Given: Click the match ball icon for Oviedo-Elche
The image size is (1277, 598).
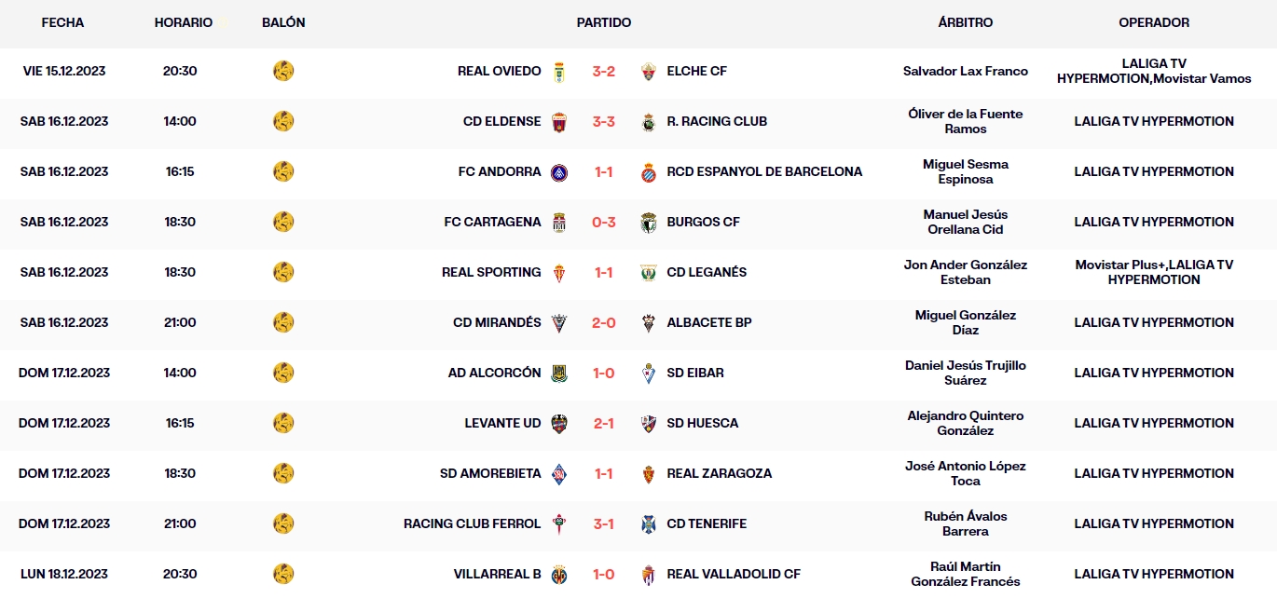Looking at the screenshot, I should (x=283, y=71).
